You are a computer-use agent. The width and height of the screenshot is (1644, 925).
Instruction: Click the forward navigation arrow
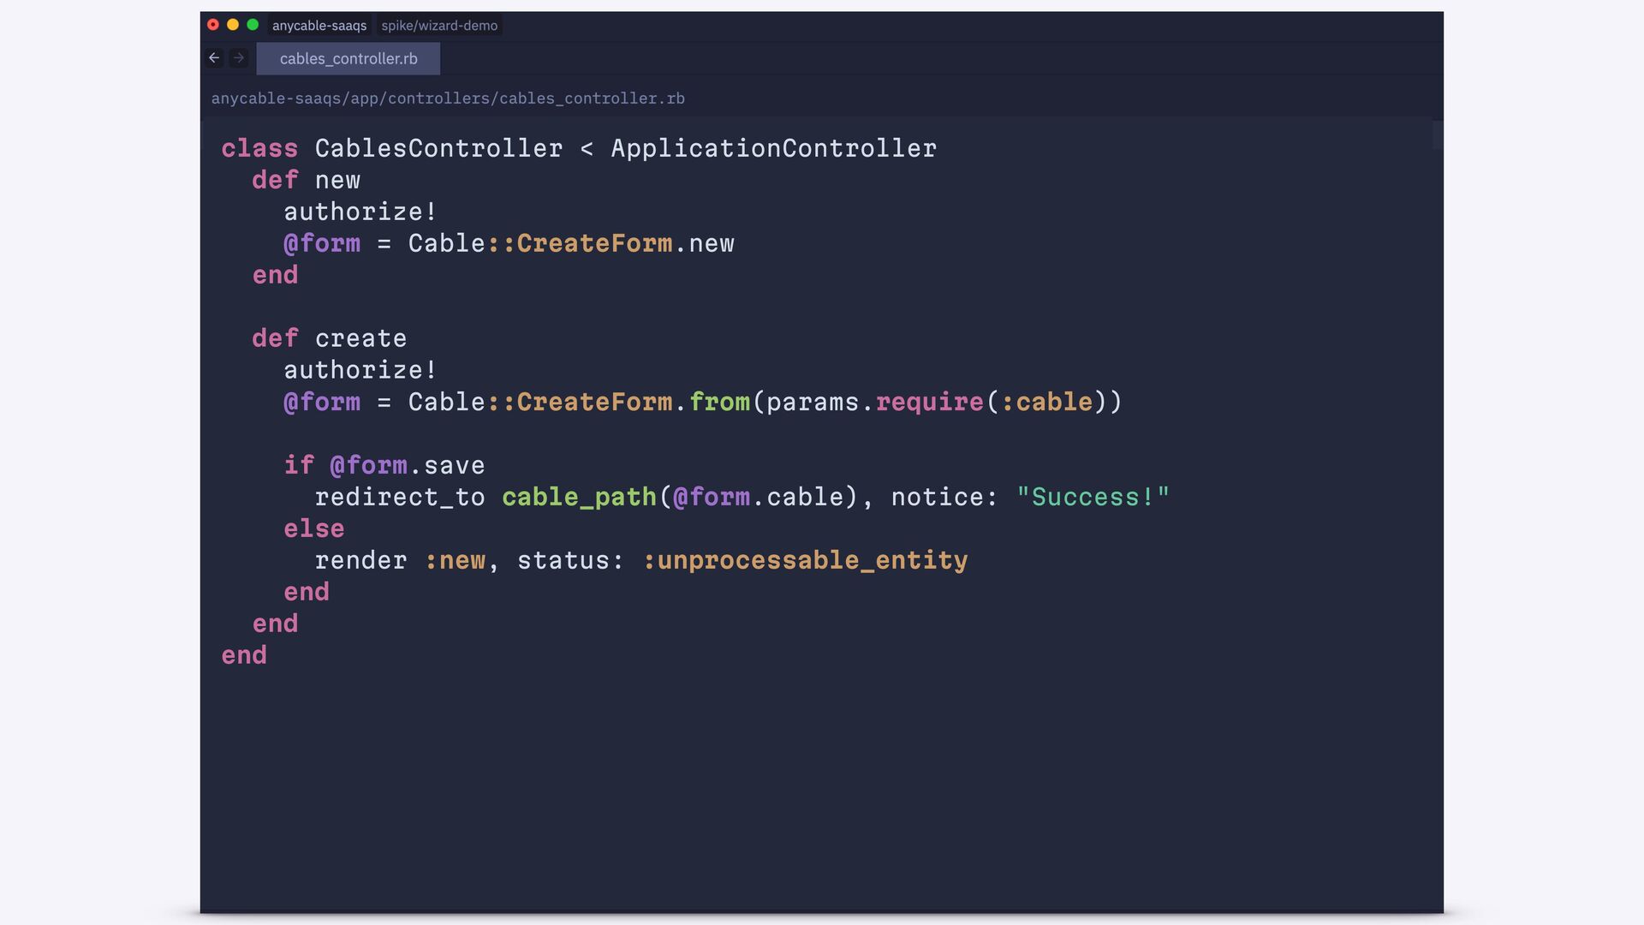click(x=239, y=58)
